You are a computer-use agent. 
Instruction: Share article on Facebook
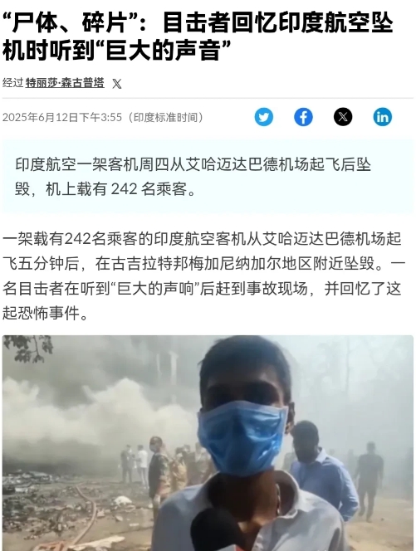303,117
